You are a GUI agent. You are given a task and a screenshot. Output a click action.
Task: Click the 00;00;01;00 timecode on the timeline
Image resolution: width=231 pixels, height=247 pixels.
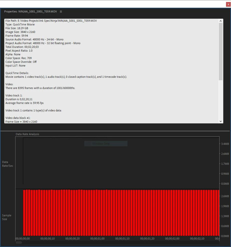98,239
